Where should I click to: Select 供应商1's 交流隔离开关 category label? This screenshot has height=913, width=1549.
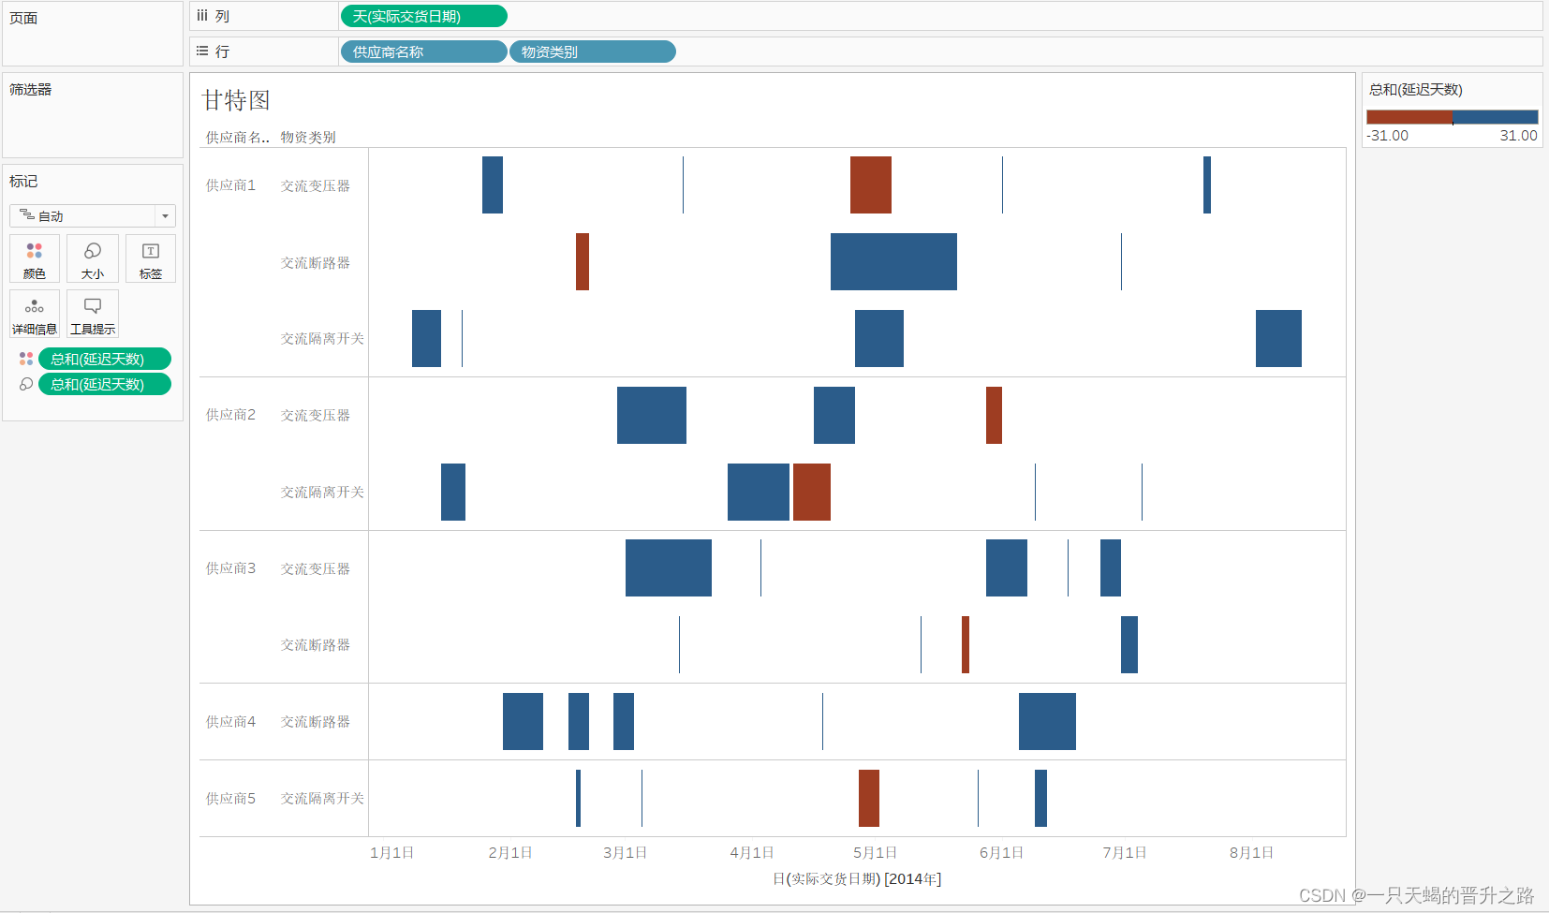[x=322, y=339]
